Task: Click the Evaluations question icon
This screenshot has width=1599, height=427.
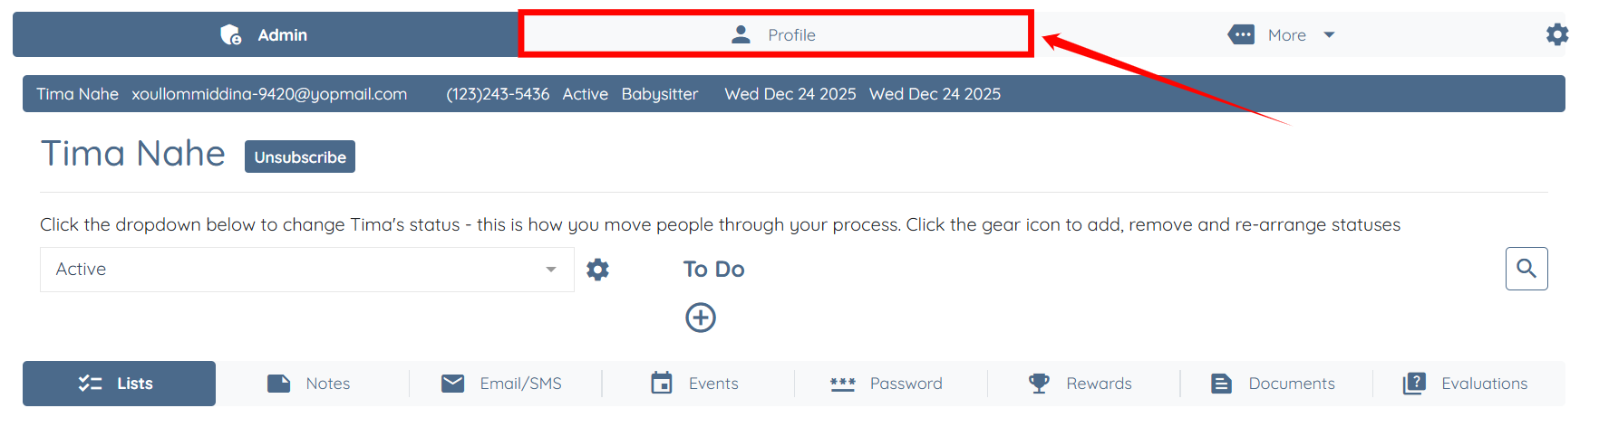Action: [x=1414, y=384]
